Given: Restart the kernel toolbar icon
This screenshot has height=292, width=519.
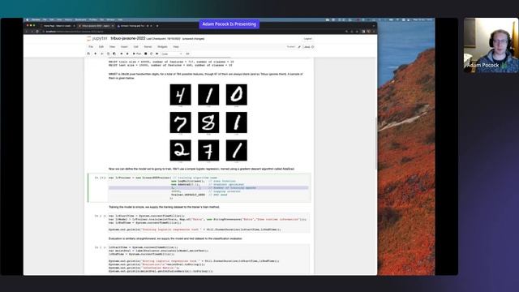Looking at the screenshot, I should click(x=152, y=54).
